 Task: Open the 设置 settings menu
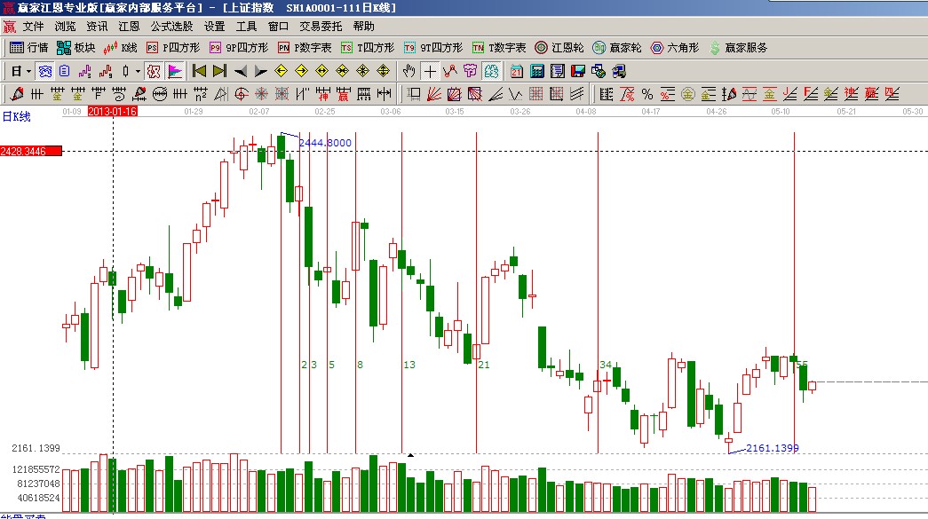pos(215,27)
